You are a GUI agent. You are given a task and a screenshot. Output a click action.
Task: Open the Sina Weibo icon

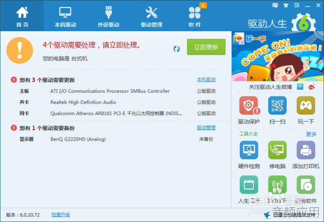[311, 87]
